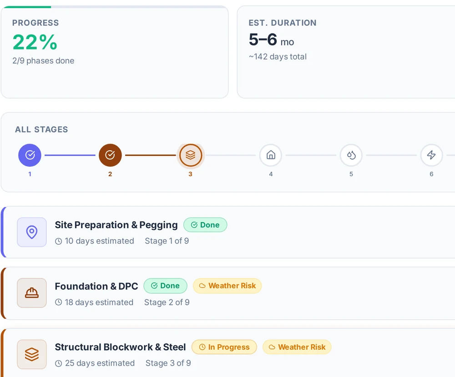The height and width of the screenshot is (377, 455).
Task: Click Weather Risk badge on Foundation & DPC
Action: point(227,286)
